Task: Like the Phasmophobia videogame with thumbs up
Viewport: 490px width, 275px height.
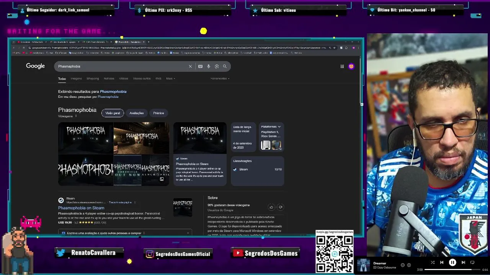Action: pyautogui.click(x=271, y=207)
